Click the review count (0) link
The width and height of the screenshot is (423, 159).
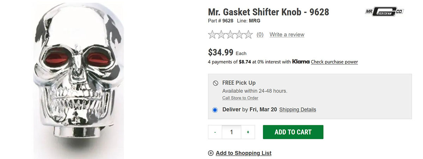point(260,34)
